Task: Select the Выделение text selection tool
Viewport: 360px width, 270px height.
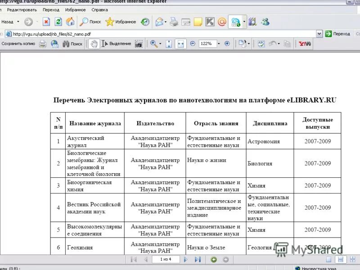Action: coord(116,44)
